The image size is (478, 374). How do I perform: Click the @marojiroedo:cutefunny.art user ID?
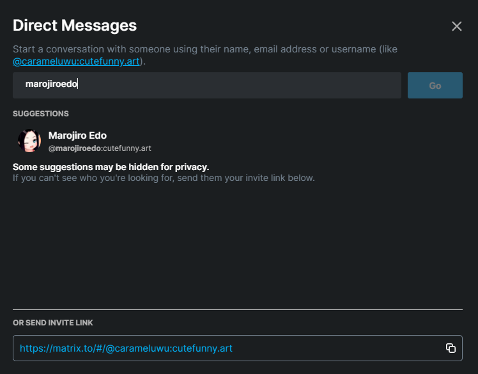[x=100, y=148]
